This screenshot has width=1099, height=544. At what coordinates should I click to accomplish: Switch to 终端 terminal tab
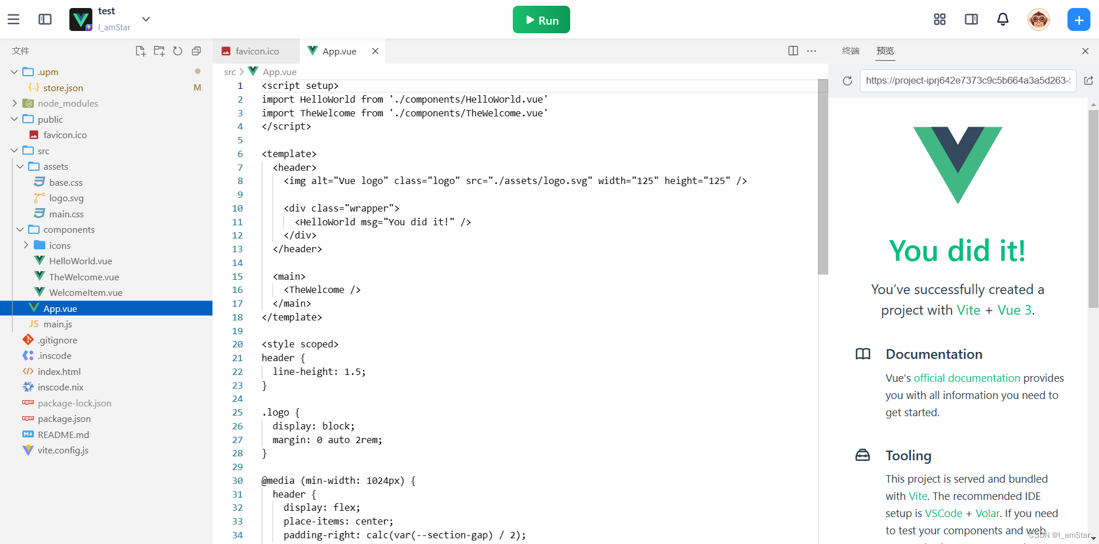point(851,51)
